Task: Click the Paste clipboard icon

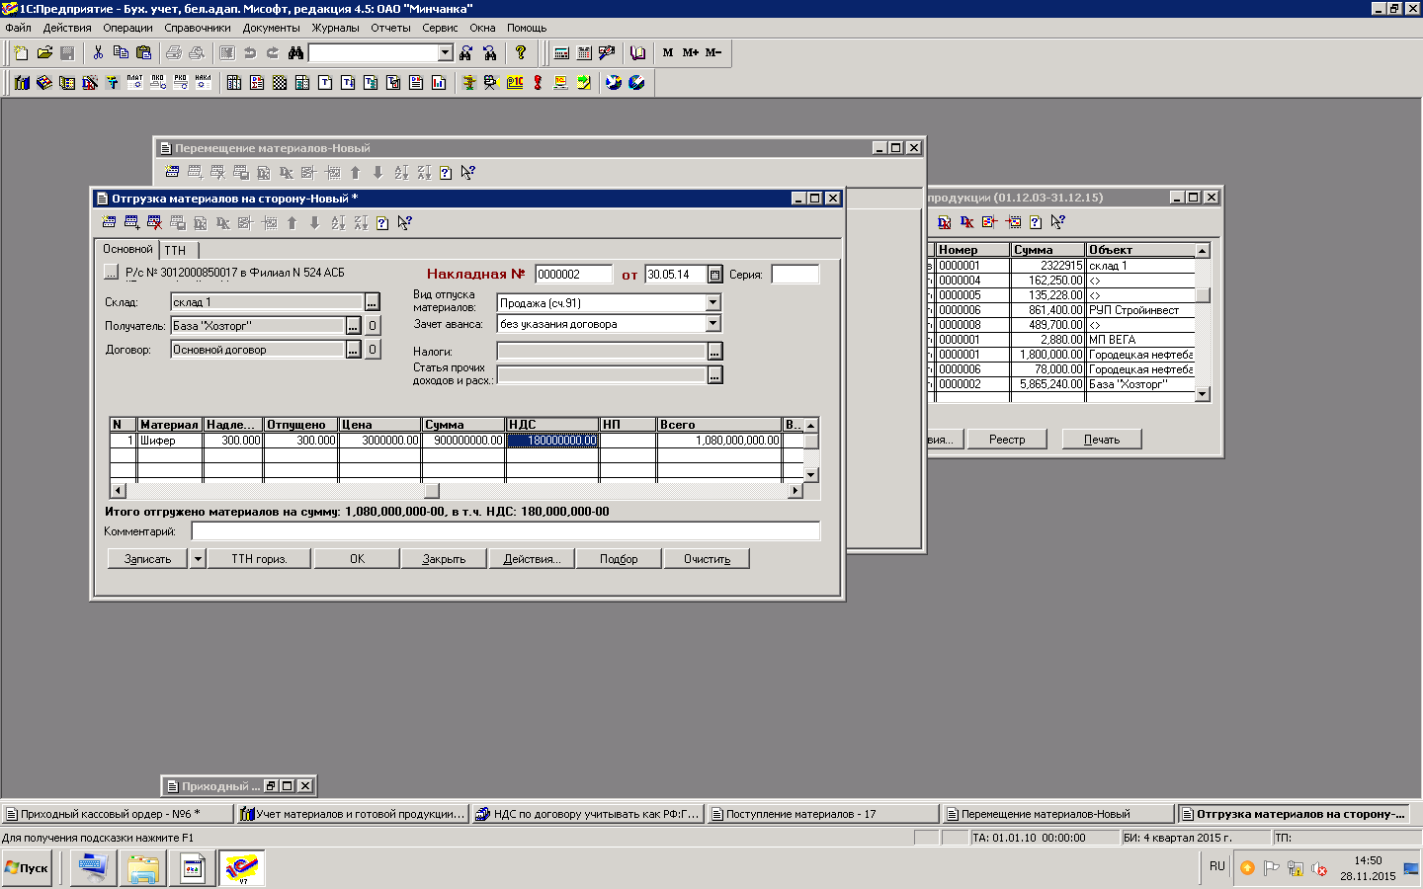Action: tap(144, 52)
